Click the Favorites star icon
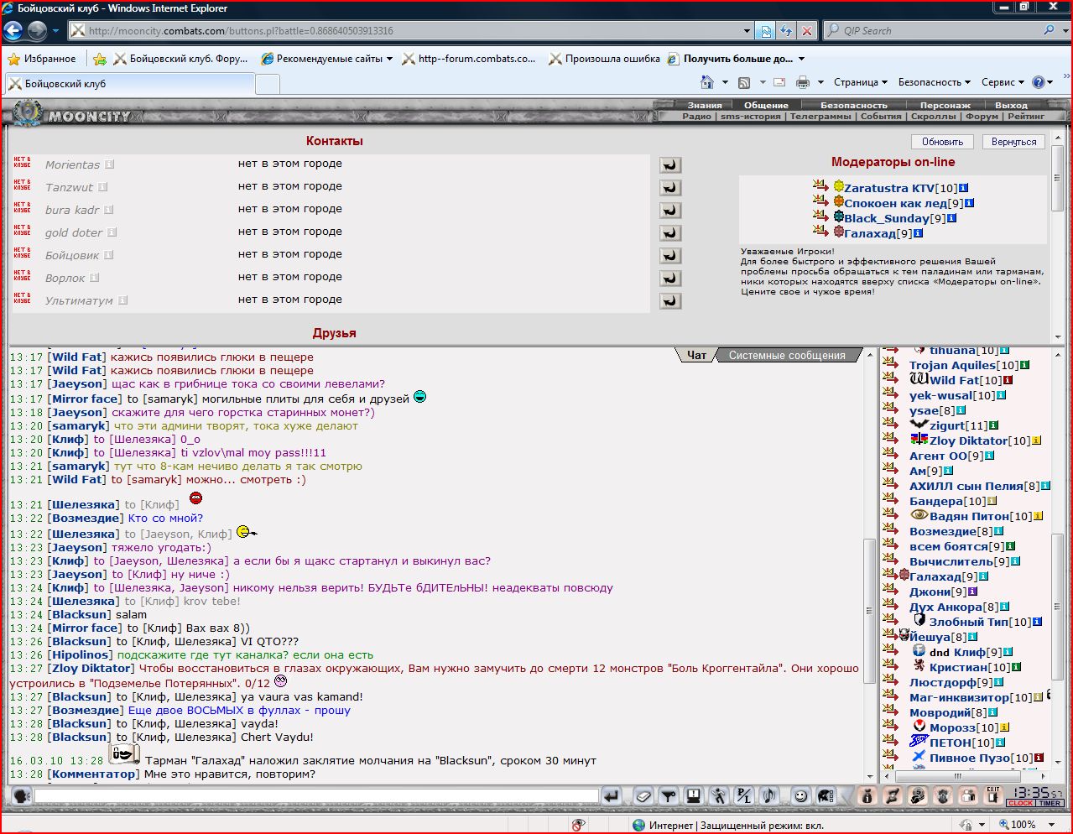The width and height of the screenshot is (1073, 834). 14,59
